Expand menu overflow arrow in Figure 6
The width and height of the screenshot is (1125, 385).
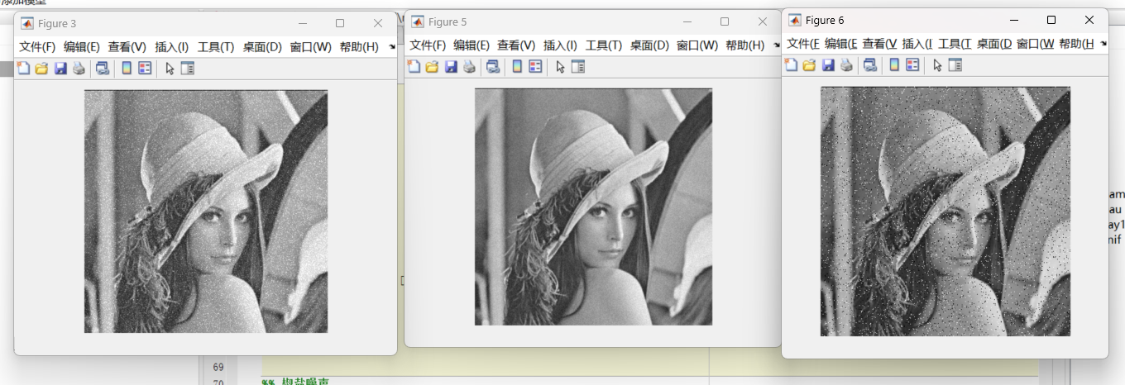(x=1103, y=43)
